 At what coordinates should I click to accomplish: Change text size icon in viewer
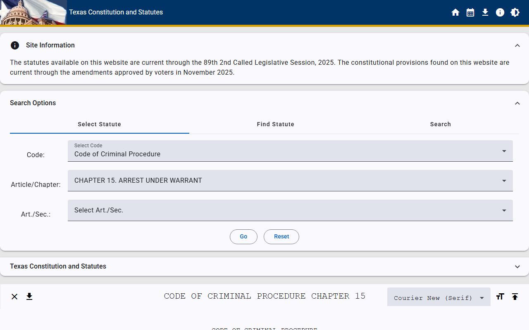(x=500, y=297)
